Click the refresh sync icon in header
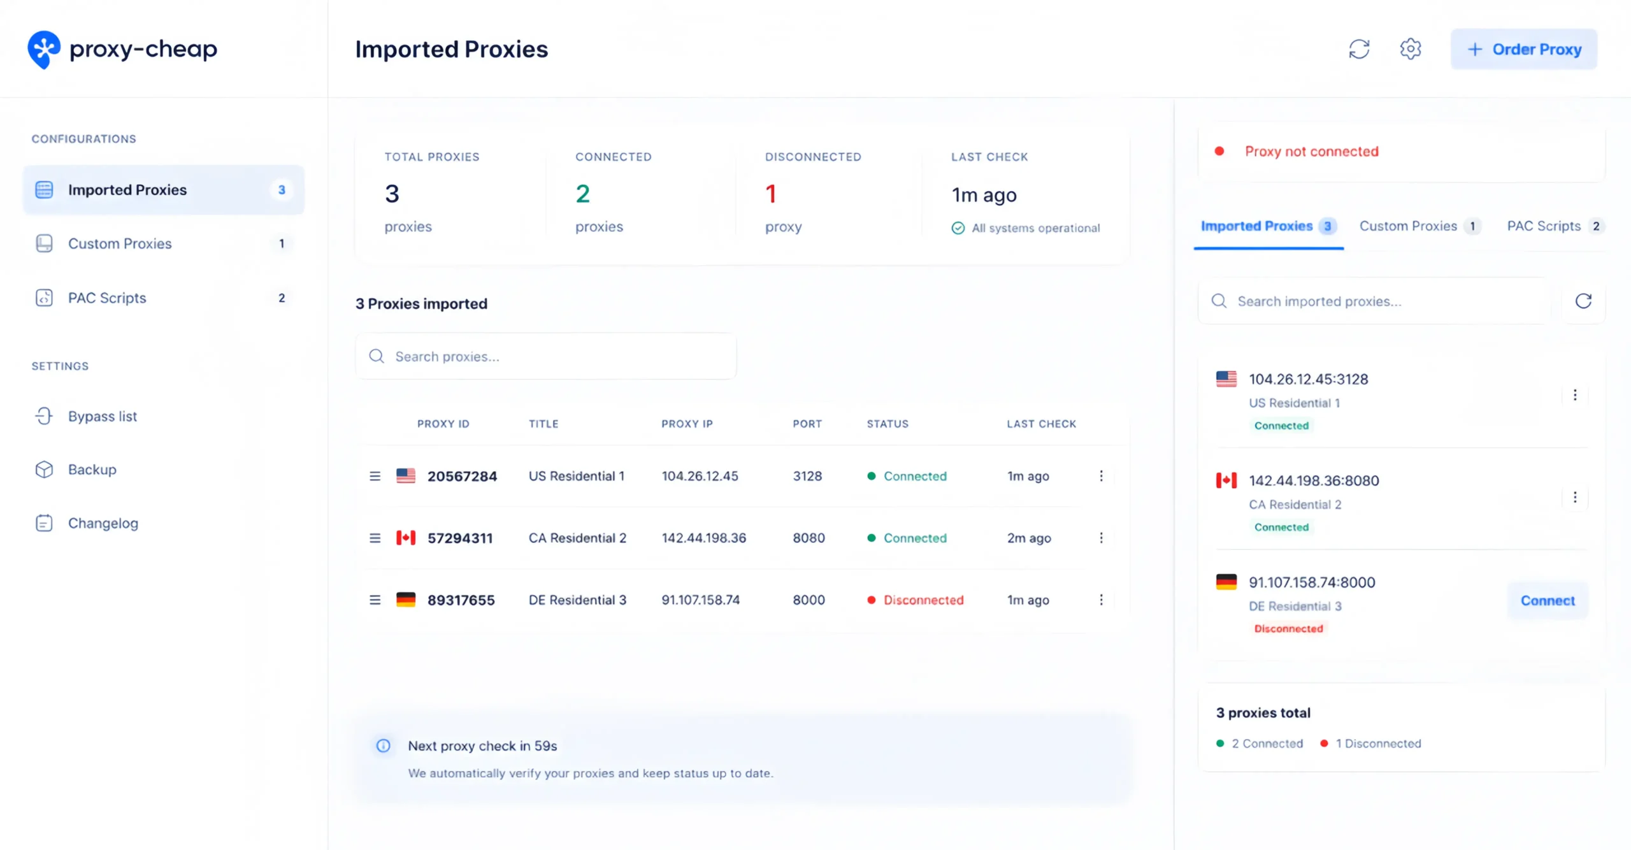This screenshot has width=1631, height=850. [x=1359, y=49]
